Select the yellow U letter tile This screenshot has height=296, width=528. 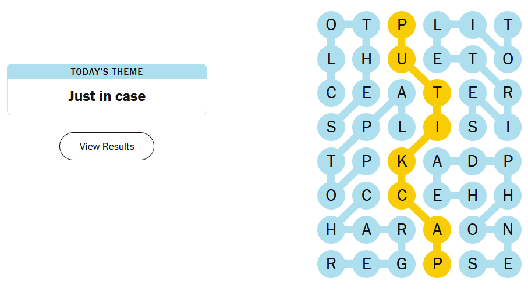[402, 59]
